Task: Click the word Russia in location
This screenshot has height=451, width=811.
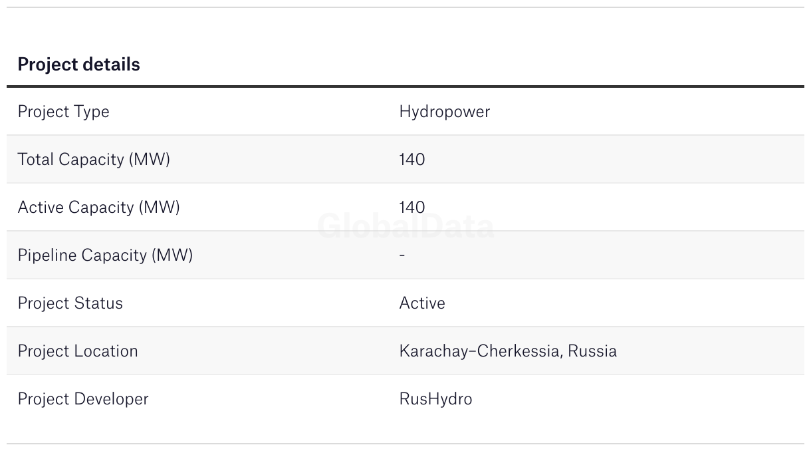Action: point(592,351)
